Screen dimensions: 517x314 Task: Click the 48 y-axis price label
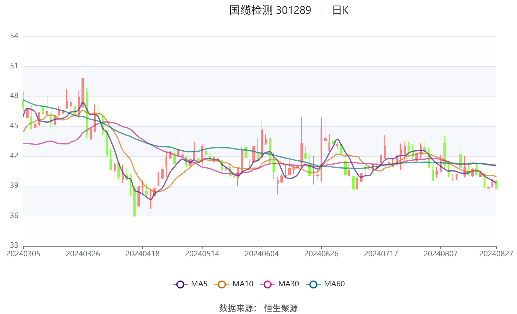[14, 96]
